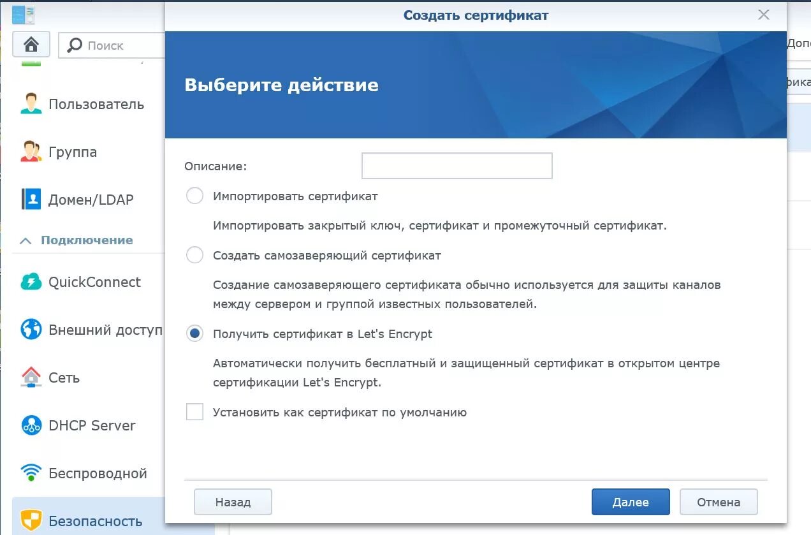This screenshot has height=535, width=811.
Task: Open the Беспроводной Wi-Fi icon
Action: tap(31, 473)
